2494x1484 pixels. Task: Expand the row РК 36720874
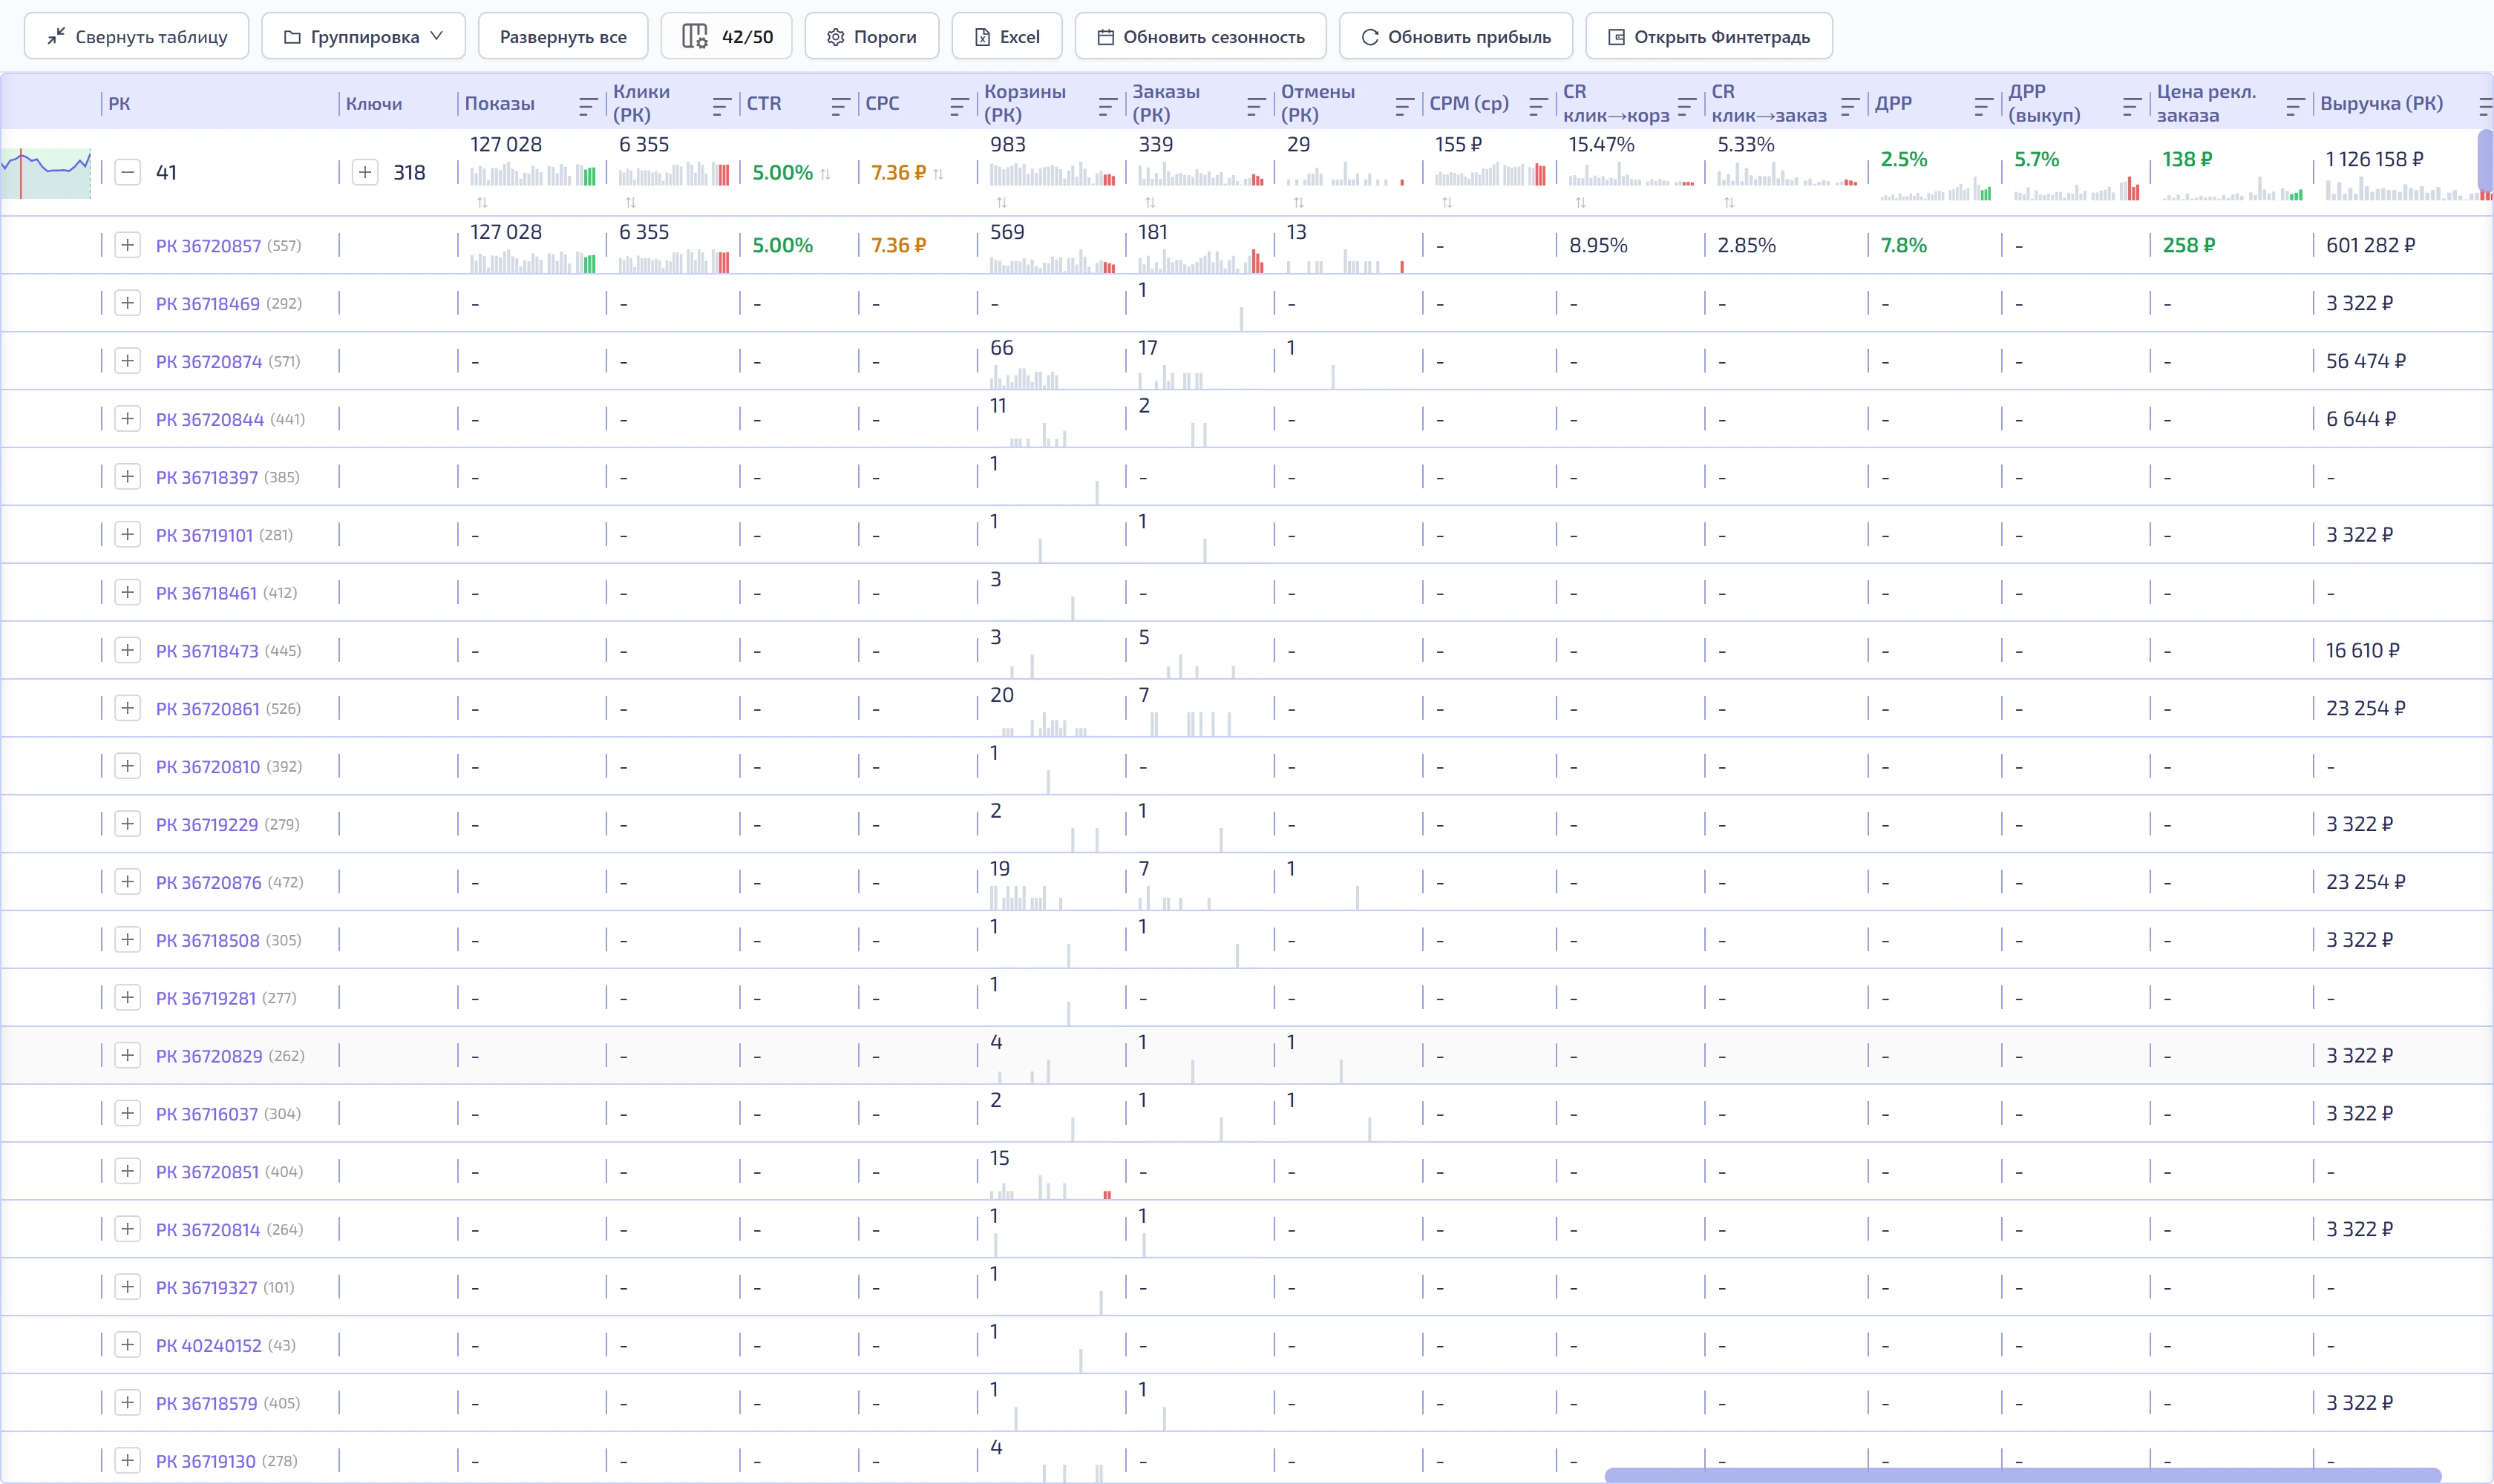tap(127, 361)
